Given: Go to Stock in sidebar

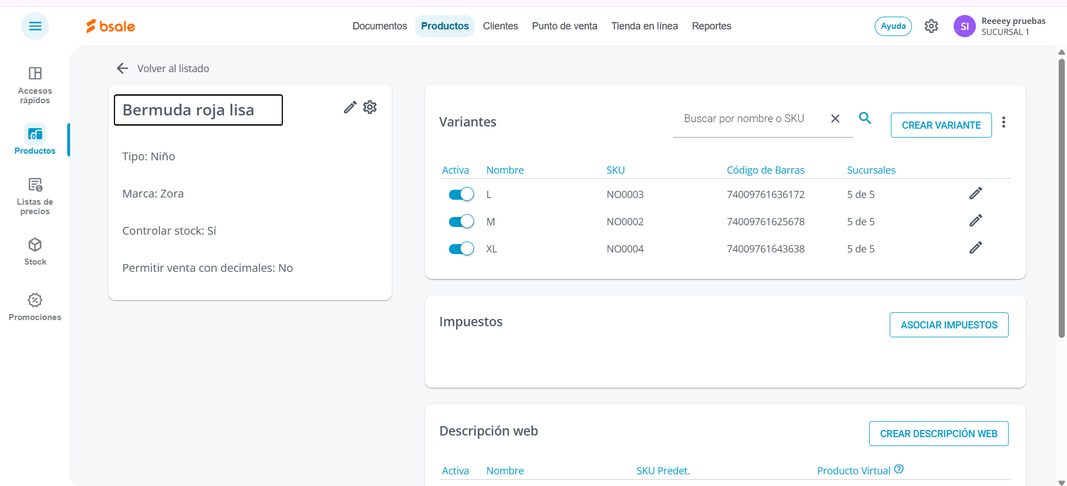Looking at the screenshot, I should click(x=35, y=252).
